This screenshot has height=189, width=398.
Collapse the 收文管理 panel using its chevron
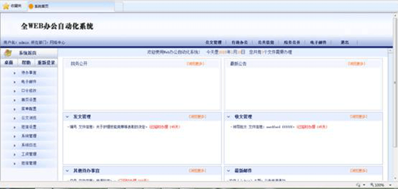pyautogui.click(x=228, y=117)
